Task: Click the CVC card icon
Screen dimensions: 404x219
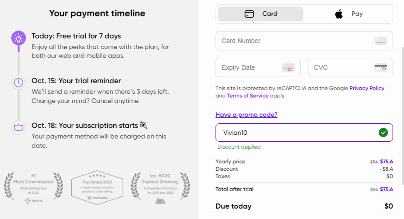Action: coord(381,67)
